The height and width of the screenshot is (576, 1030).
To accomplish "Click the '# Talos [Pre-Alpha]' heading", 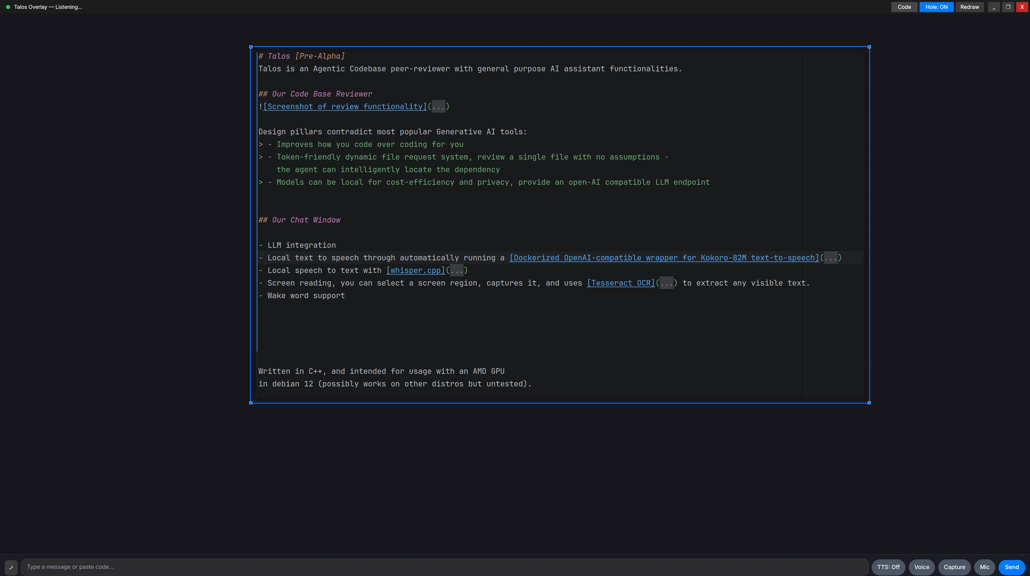I will pyautogui.click(x=302, y=56).
